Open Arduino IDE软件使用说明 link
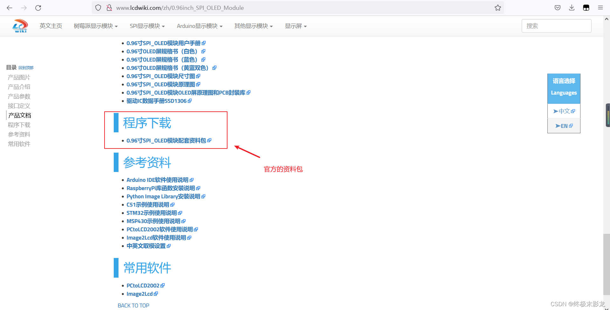 pyautogui.click(x=160, y=180)
